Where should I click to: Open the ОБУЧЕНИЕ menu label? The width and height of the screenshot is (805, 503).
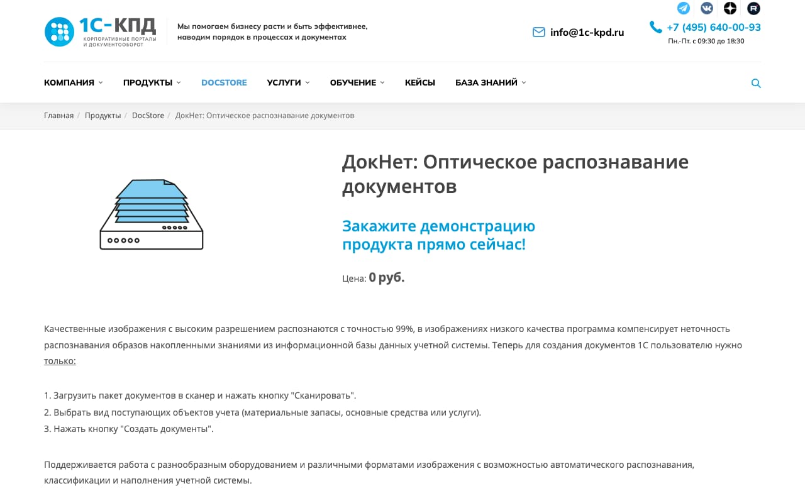[x=353, y=82]
